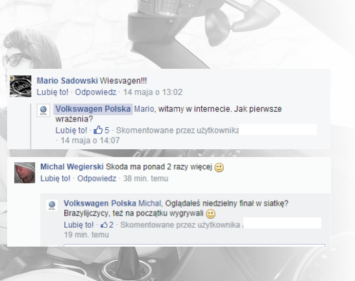Screen dimensions: 355x281
Task: Reply to Michal Wegierski's comment via Odpowiedz
Action: click(x=97, y=178)
